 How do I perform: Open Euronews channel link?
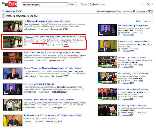pos(124,49)
